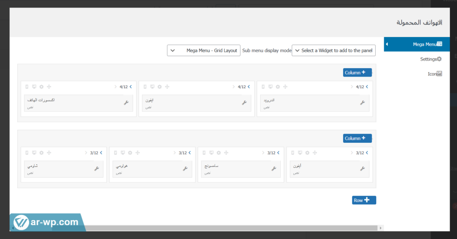Open wrench settings for شاومي widget
Screen dimensions: 457x239
[97, 169]
